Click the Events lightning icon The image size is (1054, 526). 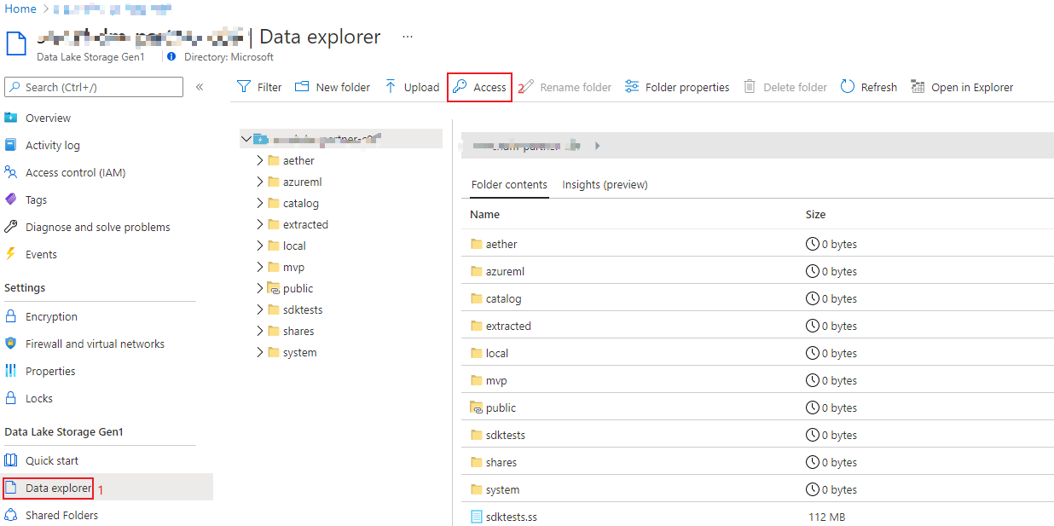point(11,254)
